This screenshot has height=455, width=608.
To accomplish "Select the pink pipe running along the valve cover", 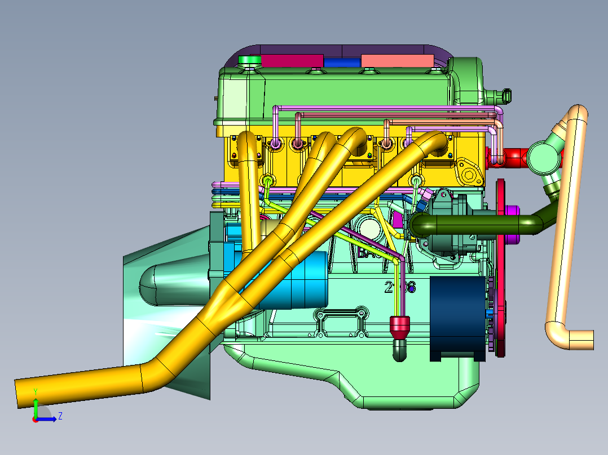I will [388, 108].
